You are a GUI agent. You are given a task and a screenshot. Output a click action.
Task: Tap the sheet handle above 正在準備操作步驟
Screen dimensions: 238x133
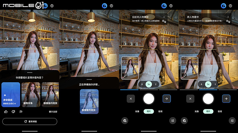tap(89, 80)
